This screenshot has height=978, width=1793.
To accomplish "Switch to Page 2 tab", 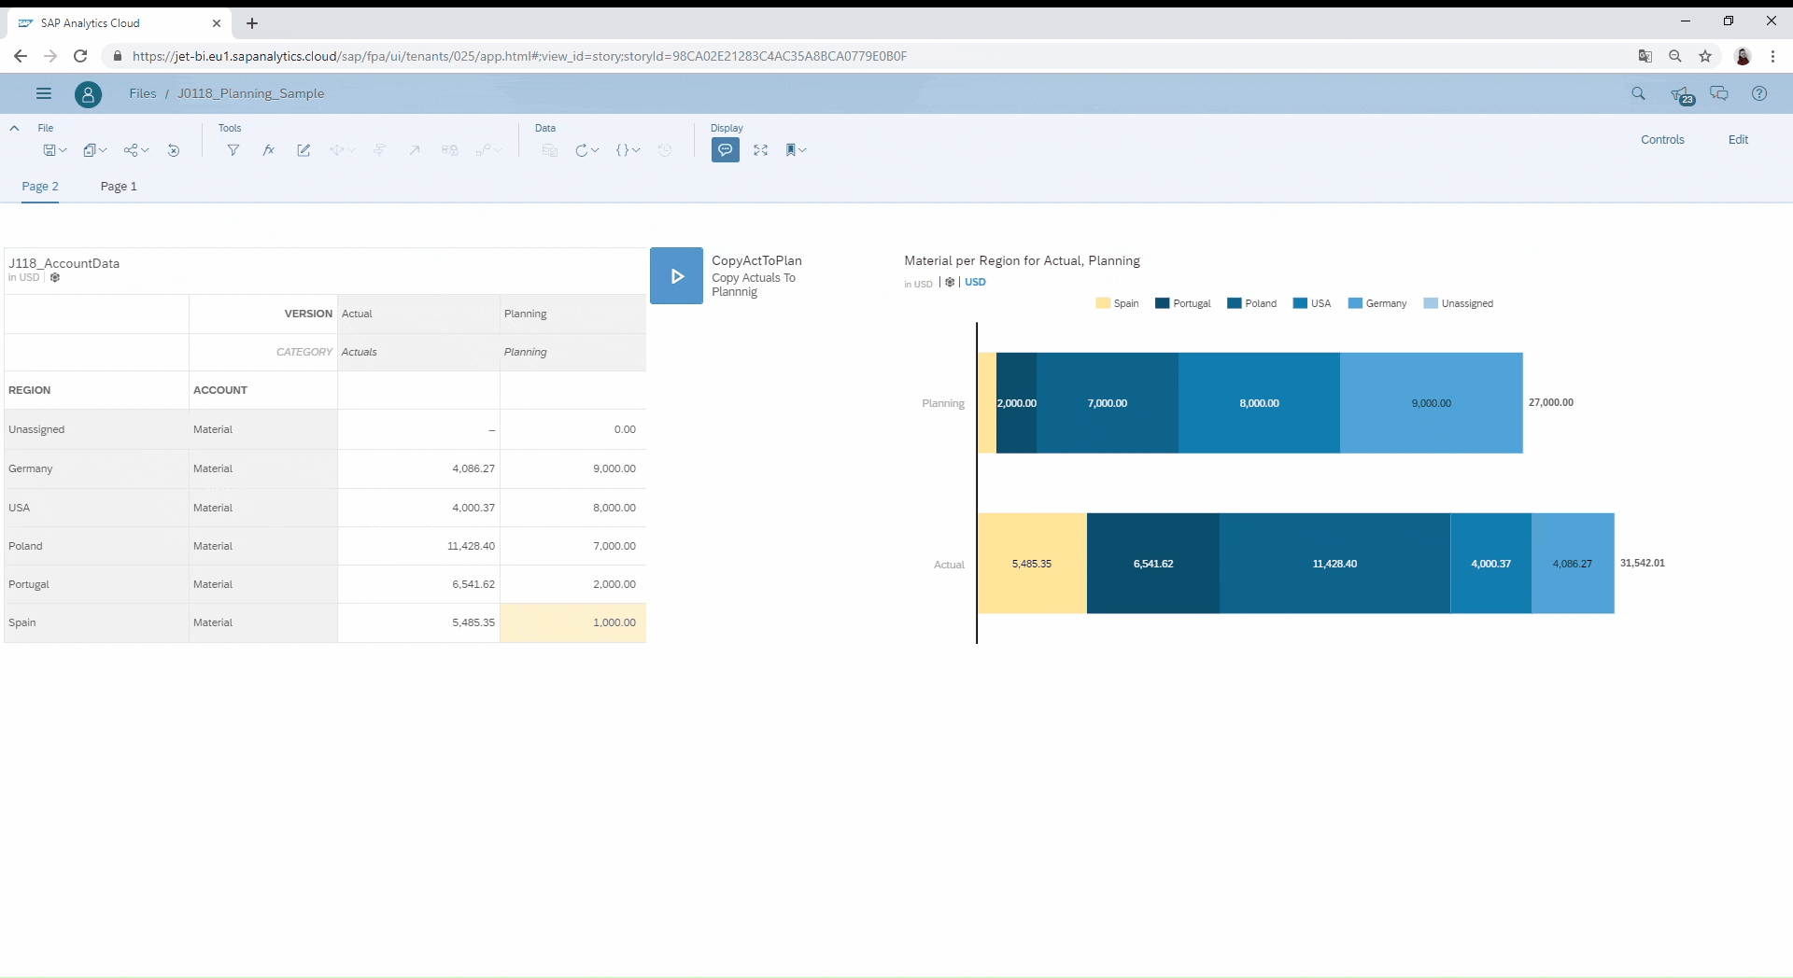I will tap(40, 187).
